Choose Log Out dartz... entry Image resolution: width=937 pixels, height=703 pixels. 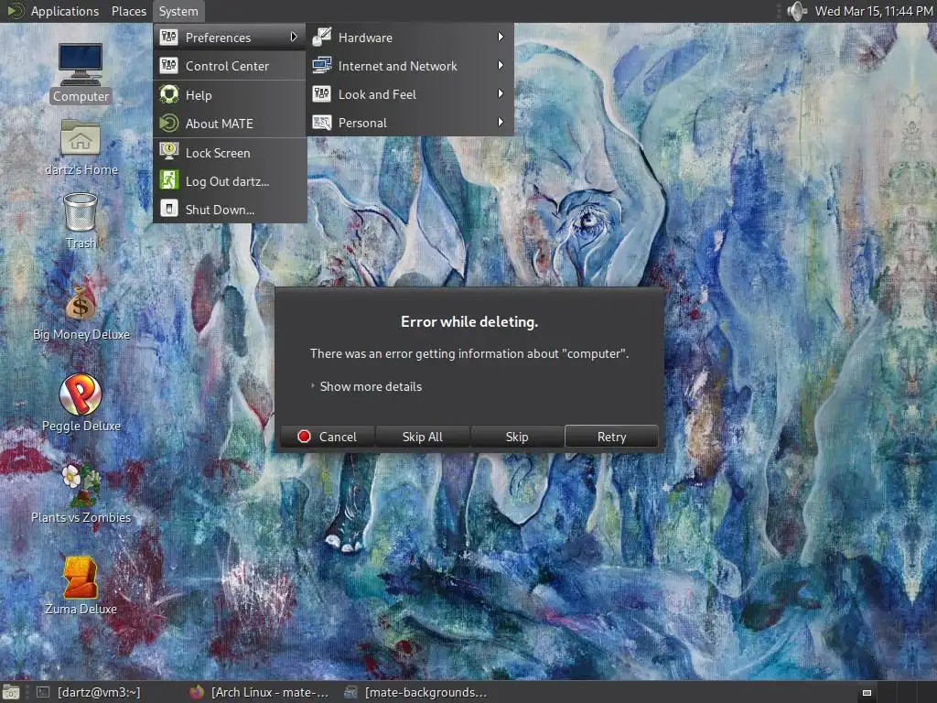click(230, 181)
